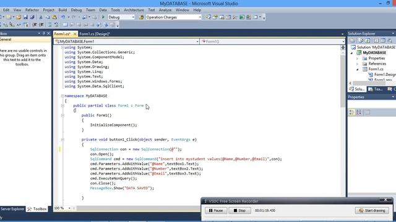Select the Toolbox tab at bottom
The height and width of the screenshot is (222, 396).
pos(37,209)
